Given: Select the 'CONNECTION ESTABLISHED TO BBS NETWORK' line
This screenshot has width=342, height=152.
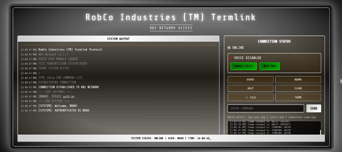Looking at the screenshot, I should (69, 87).
